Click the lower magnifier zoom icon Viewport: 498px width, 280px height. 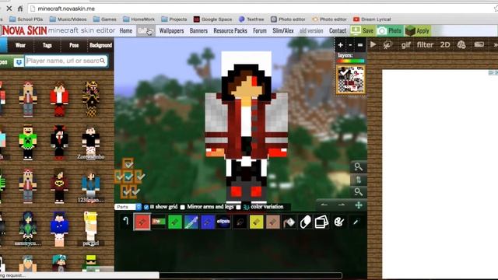(x=358, y=192)
